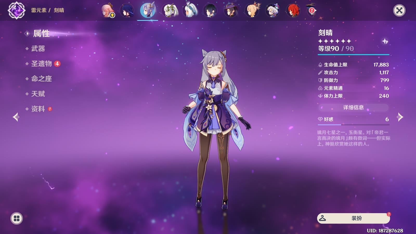This screenshot has width=416, height=234.
Task: Click the 生命值上限 max HP droplet icon
Action: [x=320, y=65]
